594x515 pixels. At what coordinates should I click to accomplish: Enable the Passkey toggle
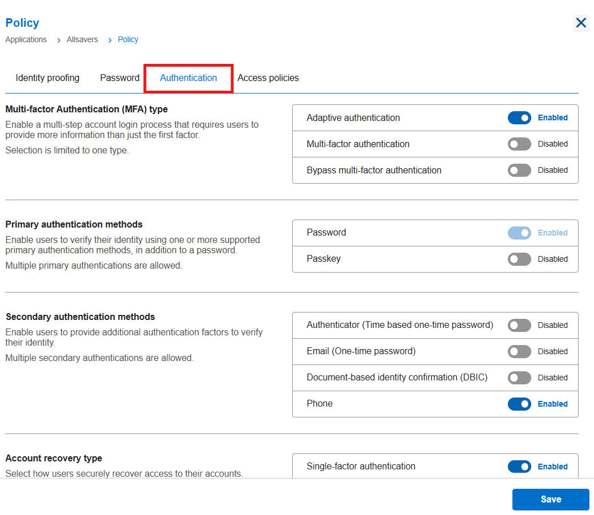point(519,259)
